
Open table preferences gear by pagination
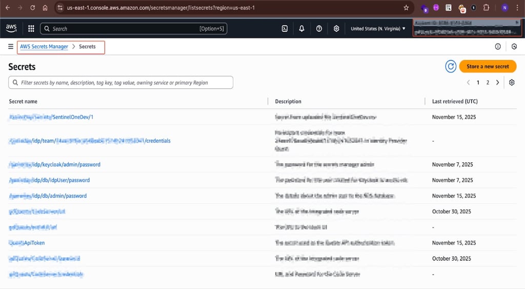[x=512, y=83]
